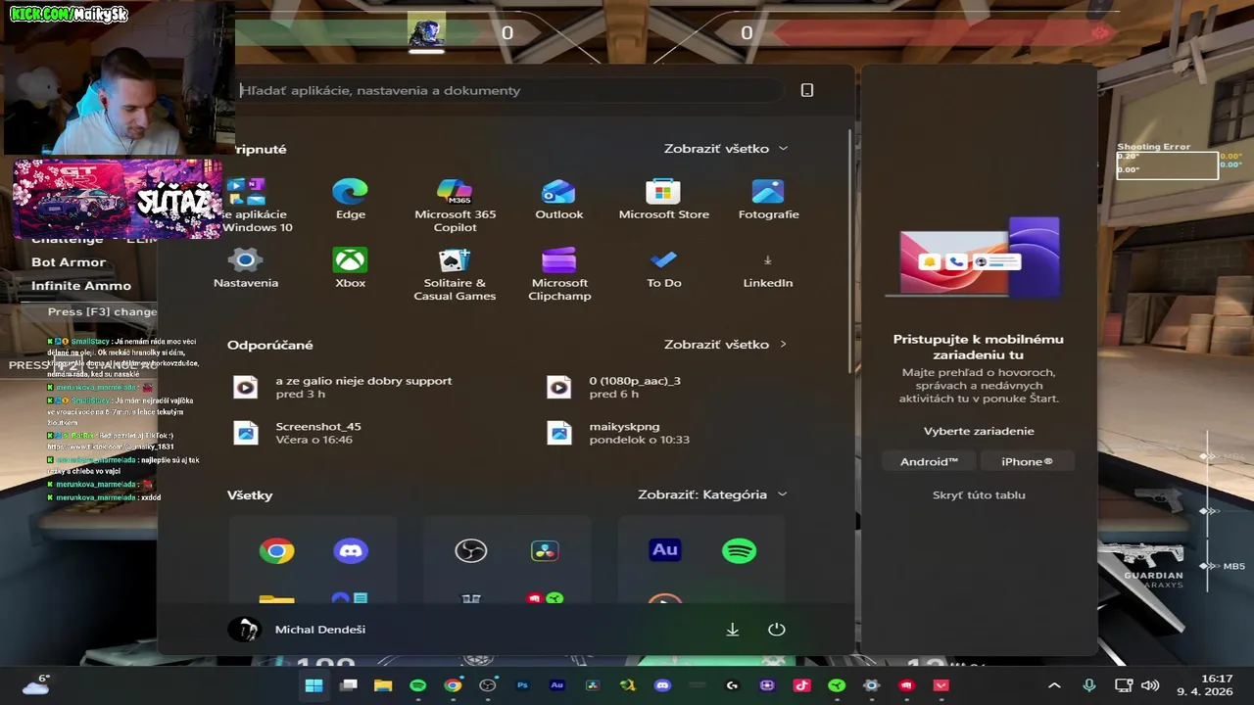
Task: Launch Microsoft 365 Copilot
Action: click(x=455, y=206)
